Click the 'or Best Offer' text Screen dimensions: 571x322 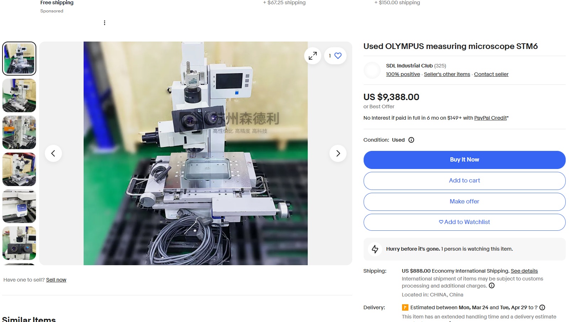[x=379, y=107]
